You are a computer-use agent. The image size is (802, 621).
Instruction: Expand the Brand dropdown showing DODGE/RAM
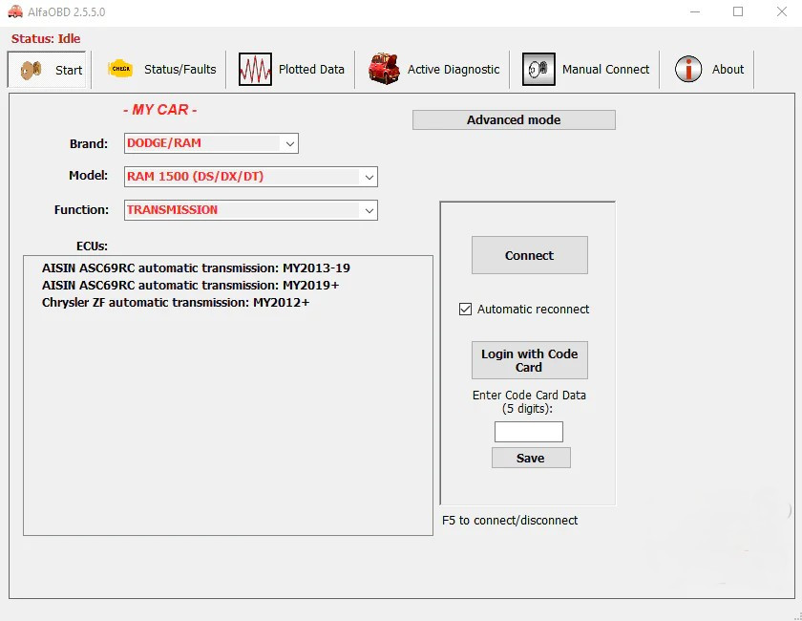point(290,143)
